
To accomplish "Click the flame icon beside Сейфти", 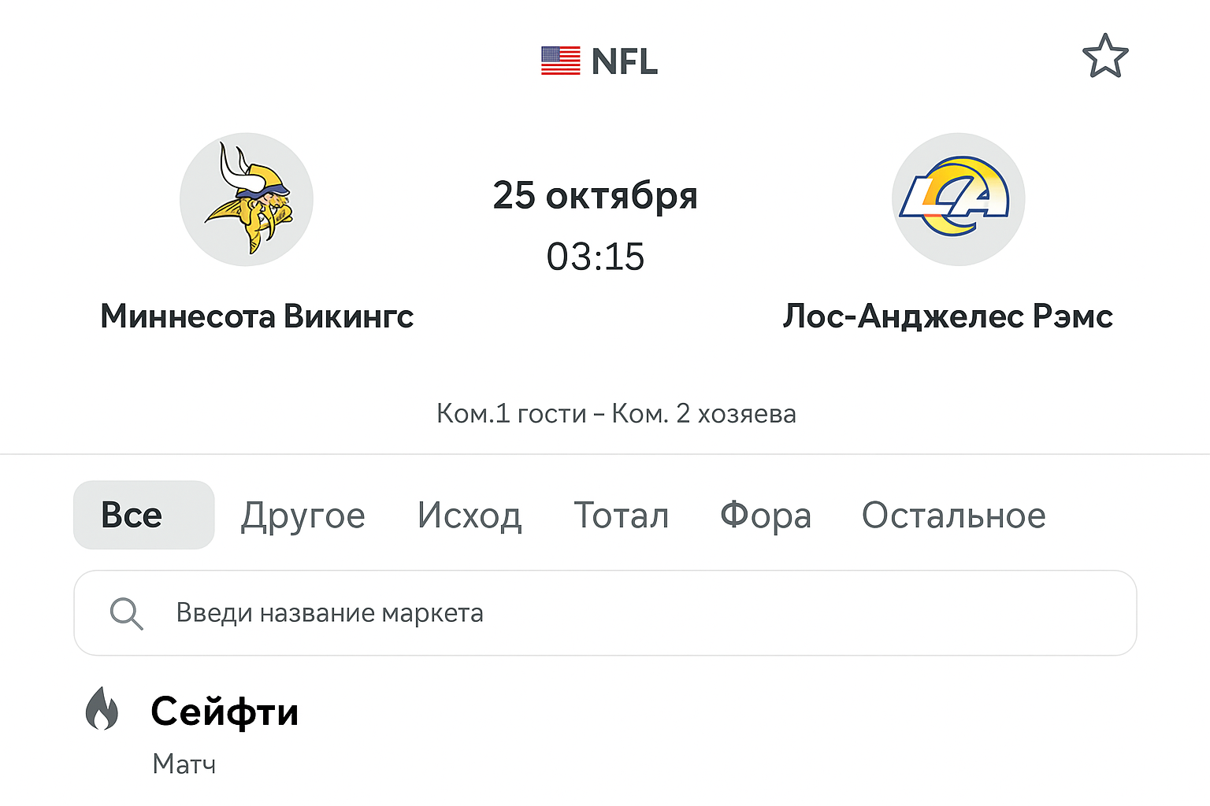I will coord(102,708).
